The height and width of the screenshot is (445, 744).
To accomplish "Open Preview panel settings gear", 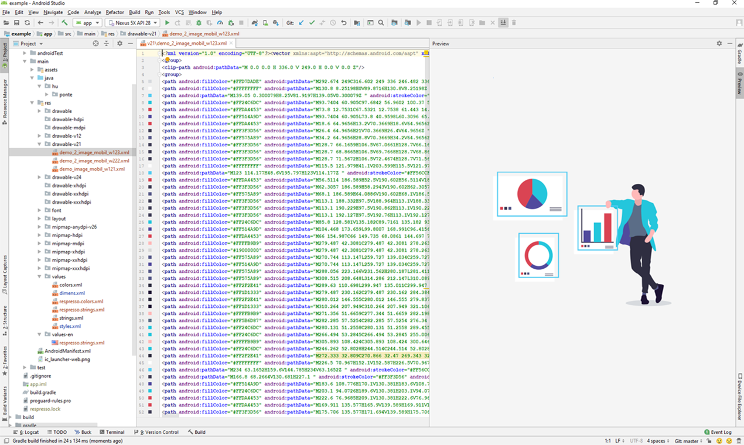I will pos(719,43).
